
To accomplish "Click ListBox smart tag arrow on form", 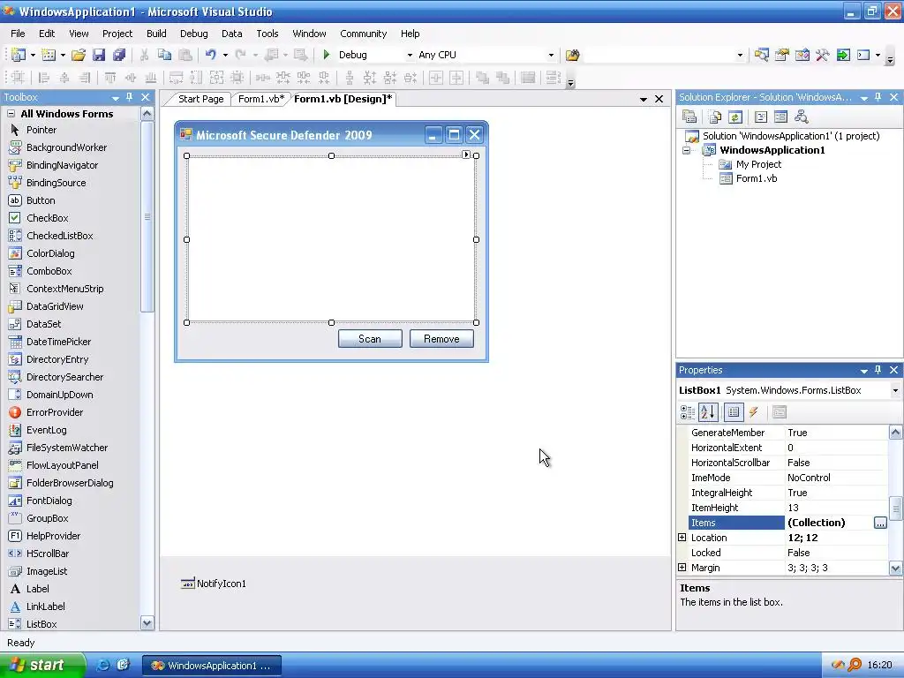I will [x=466, y=154].
